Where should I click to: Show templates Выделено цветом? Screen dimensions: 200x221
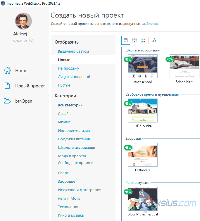[x=73, y=51]
